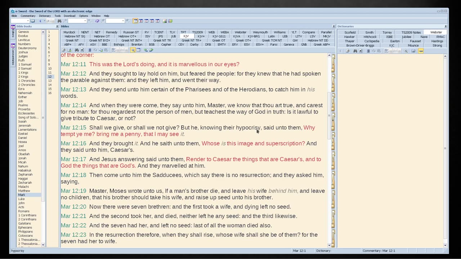Viewport: 461px width, 259px height.
Task: Click the Dictionaries panel scrollbar down arrow
Action: (445, 245)
